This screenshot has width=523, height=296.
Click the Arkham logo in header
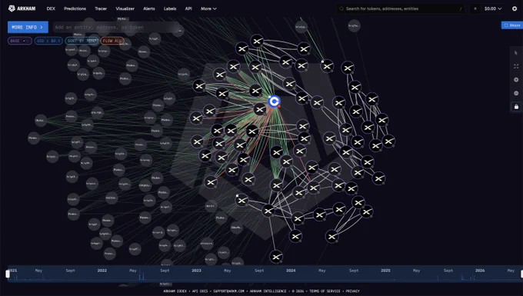point(22,8)
